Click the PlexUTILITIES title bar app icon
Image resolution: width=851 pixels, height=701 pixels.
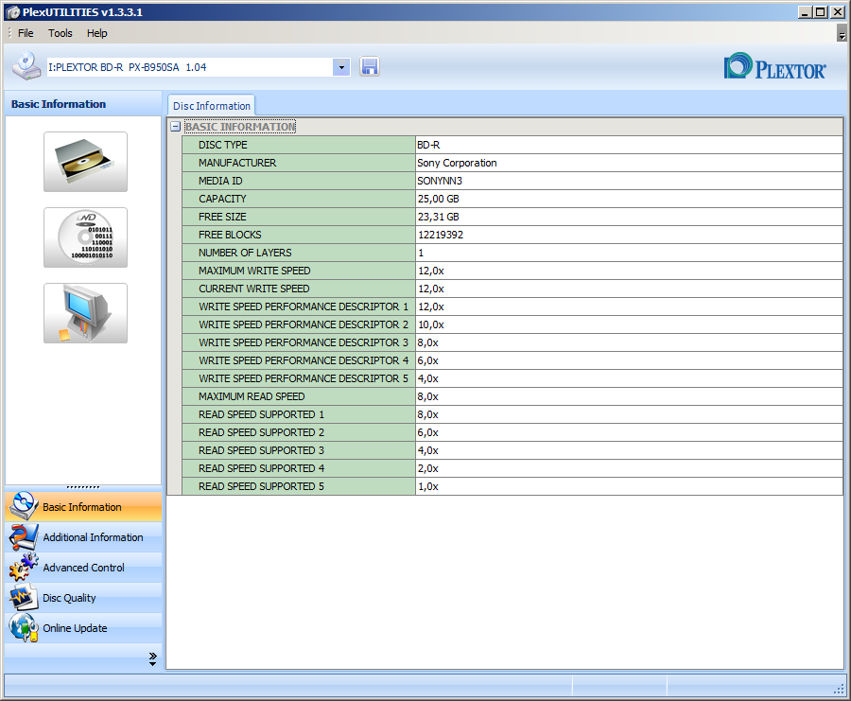coord(12,12)
